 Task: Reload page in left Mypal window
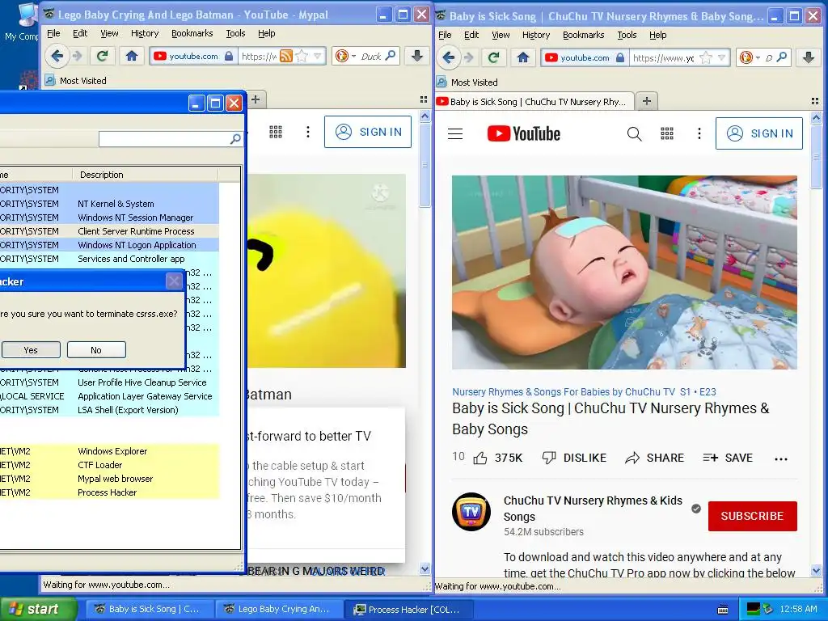(x=102, y=56)
